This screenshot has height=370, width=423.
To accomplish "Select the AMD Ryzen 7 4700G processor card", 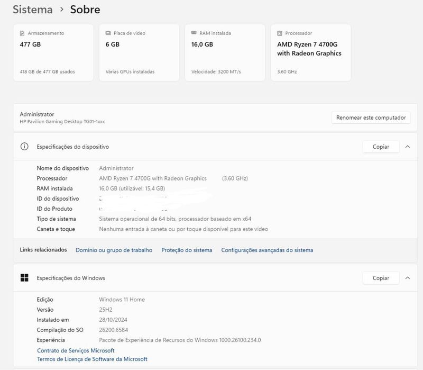I will [311, 52].
